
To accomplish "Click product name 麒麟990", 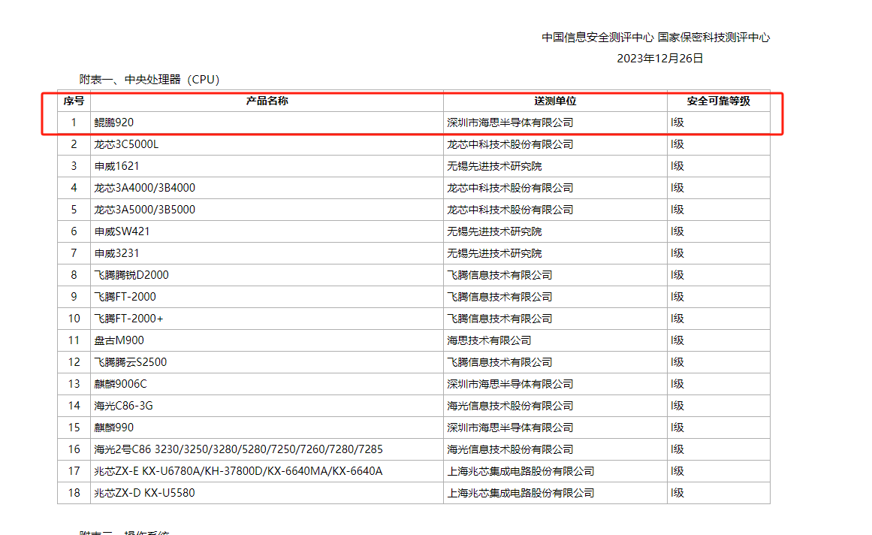I will (x=114, y=427).
